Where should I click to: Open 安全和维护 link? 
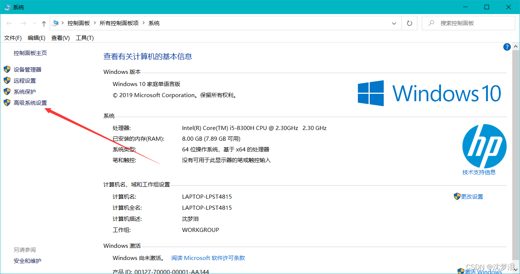click(x=28, y=261)
